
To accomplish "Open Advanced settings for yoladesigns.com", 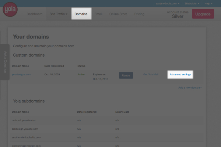I will [180, 74].
